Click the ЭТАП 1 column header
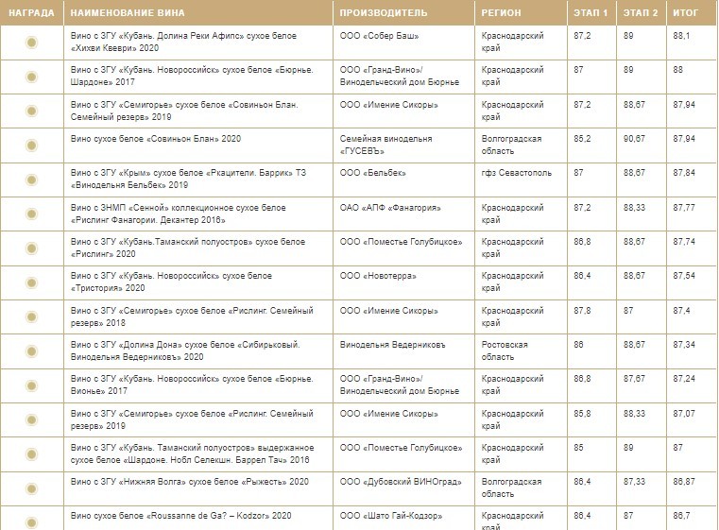The image size is (719, 530). coord(591,13)
